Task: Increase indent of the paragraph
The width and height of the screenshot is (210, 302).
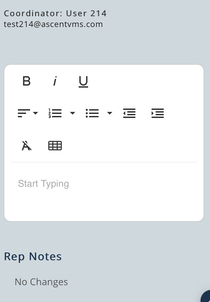Action: point(158,113)
